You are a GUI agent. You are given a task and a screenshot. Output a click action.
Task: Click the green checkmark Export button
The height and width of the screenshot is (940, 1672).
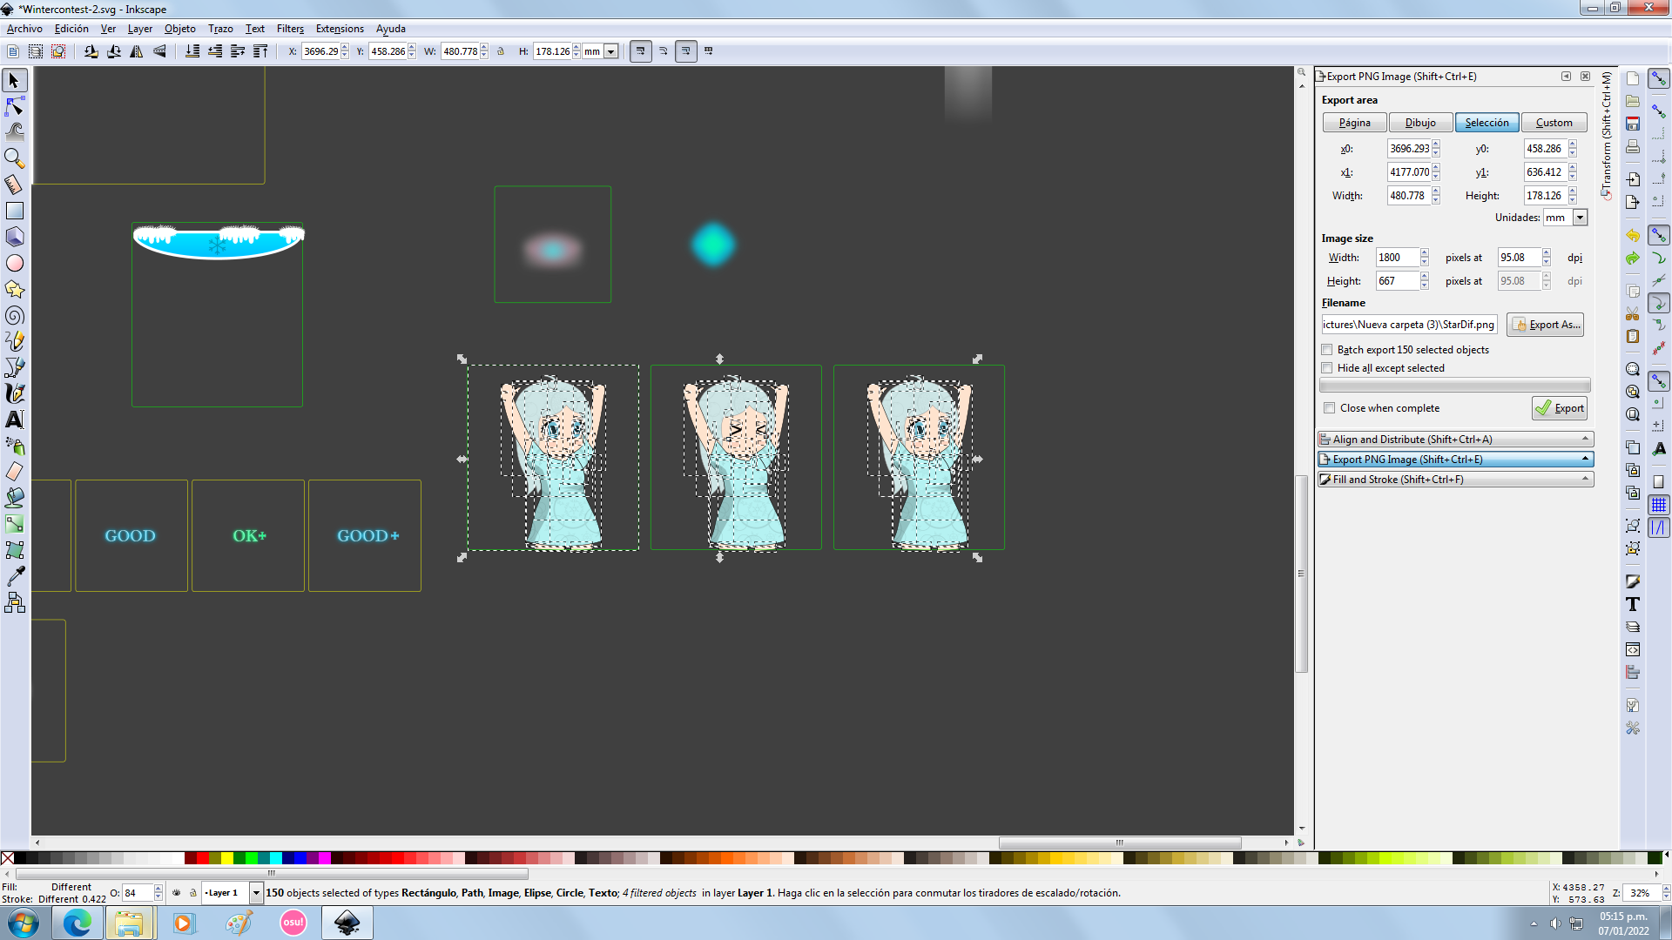click(x=1560, y=408)
